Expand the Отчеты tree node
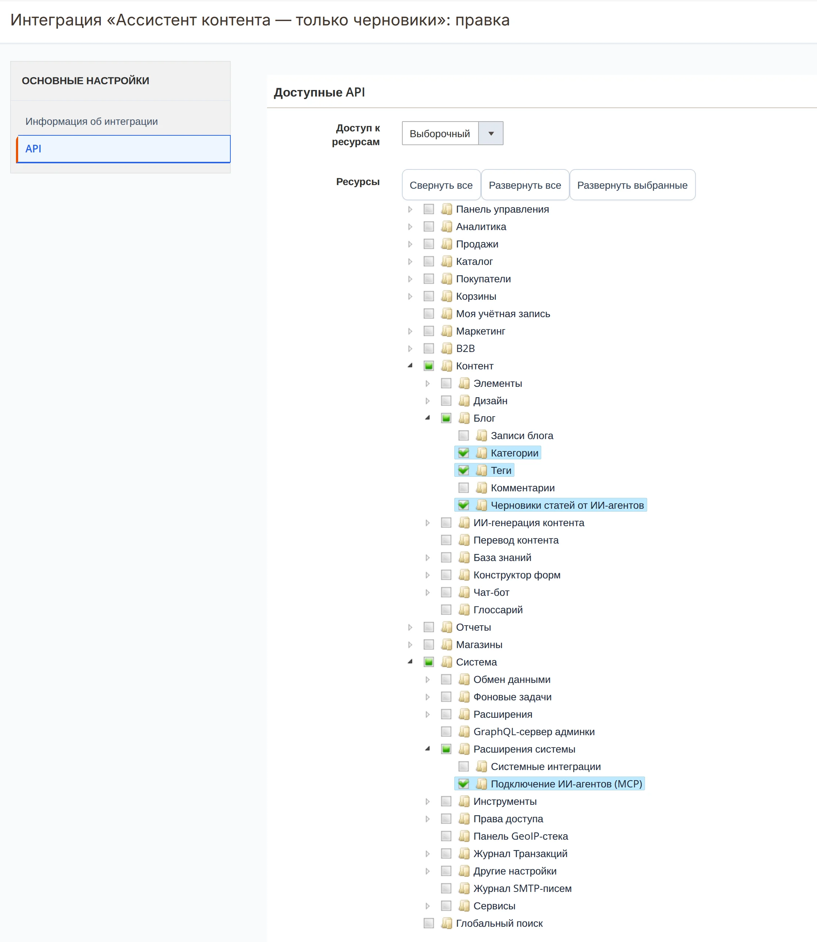This screenshot has height=942, width=817. [410, 627]
